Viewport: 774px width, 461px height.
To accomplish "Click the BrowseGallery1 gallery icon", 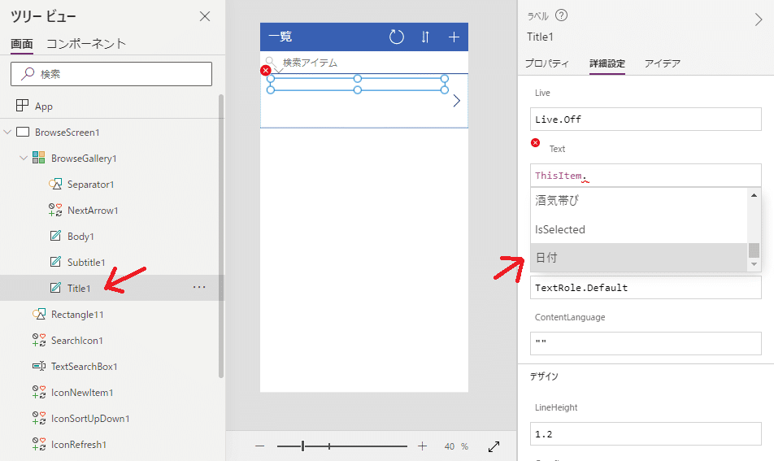I will point(38,158).
